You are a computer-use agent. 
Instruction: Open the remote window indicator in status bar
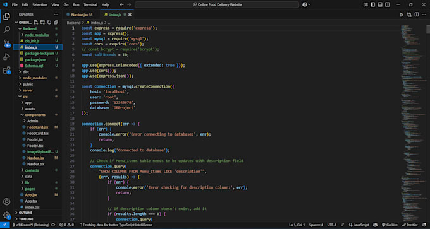tap(4, 225)
